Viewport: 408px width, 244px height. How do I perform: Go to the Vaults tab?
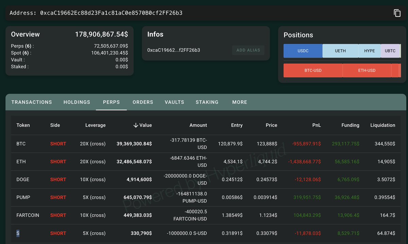[174, 102]
